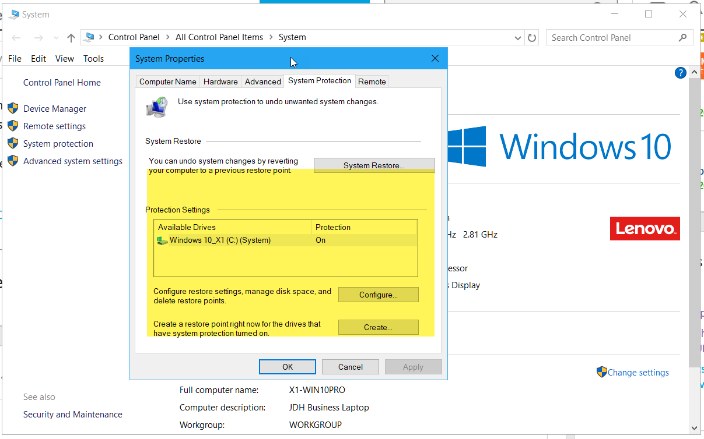Go up one folder level arrow
This screenshot has width=704, height=439.
(x=71, y=38)
